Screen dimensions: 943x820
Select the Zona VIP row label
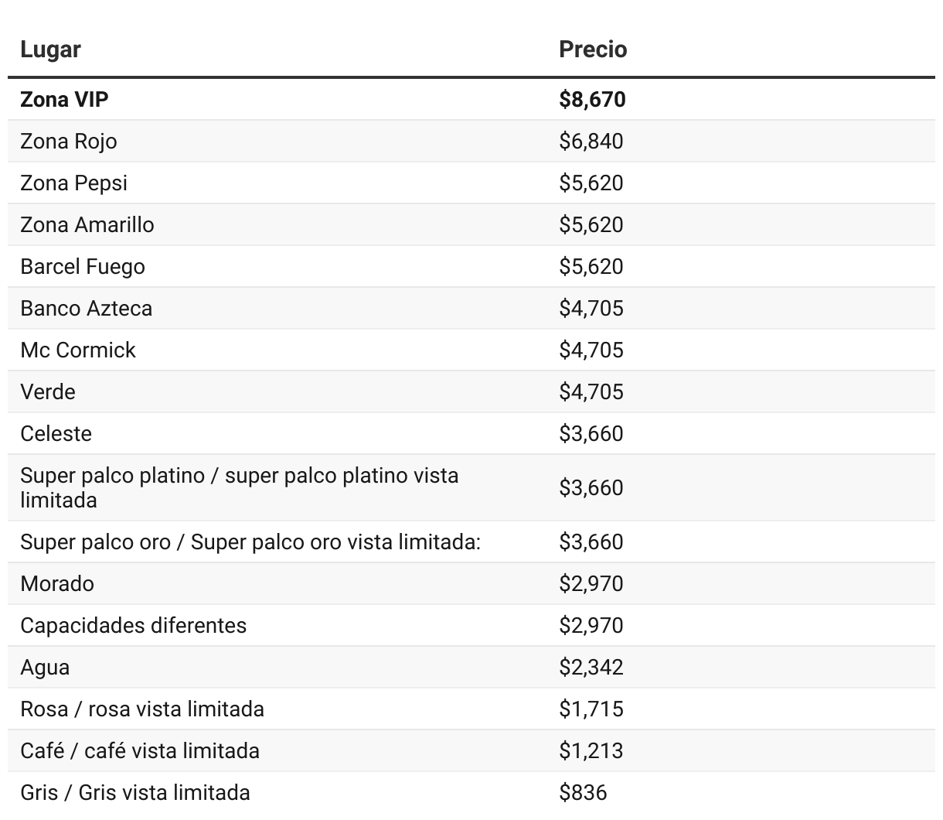click(64, 100)
